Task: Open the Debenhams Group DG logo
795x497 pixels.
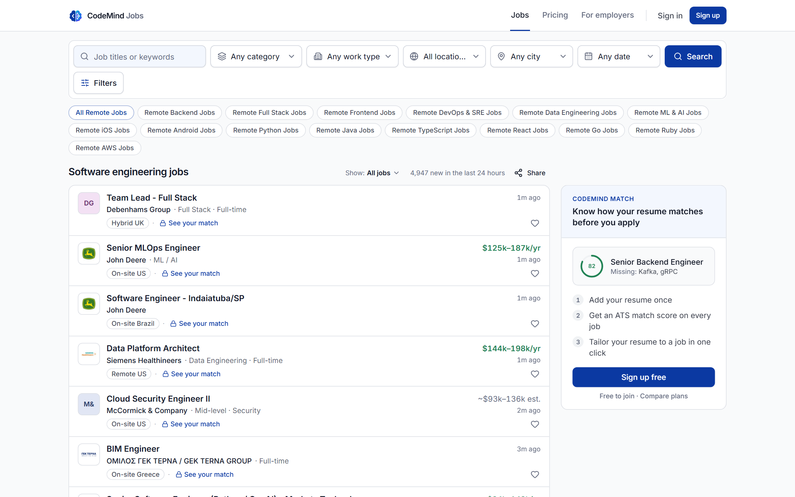Action: 89,203
